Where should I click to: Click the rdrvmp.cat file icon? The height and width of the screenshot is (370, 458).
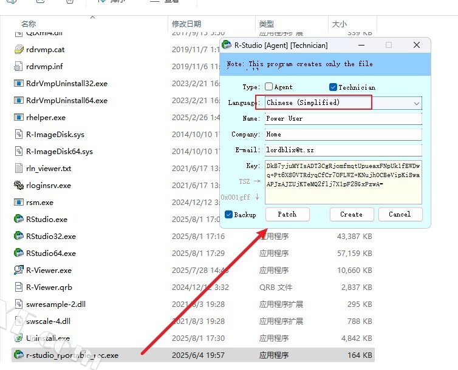pyautogui.click(x=19, y=49)
